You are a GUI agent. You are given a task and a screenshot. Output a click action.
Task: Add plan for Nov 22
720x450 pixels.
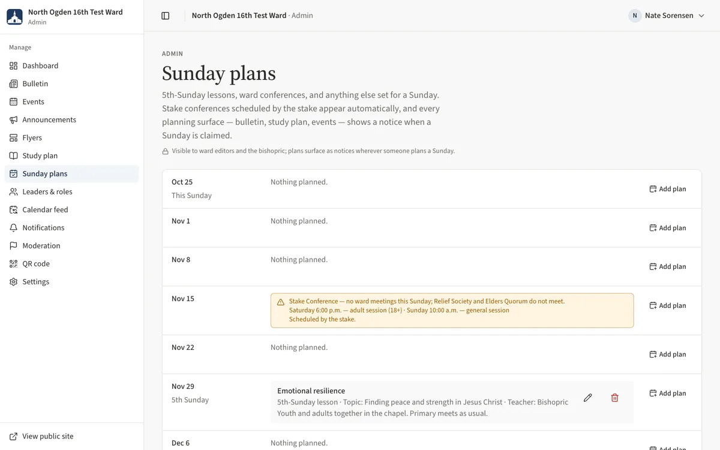pyautogui.click(x=668, y=355)
